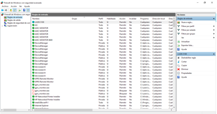The width and height of the screenshot is (217, 114).
Task: Click the tree pane horizontal scrollbar thumb
Action: click(x=10, y=110)
